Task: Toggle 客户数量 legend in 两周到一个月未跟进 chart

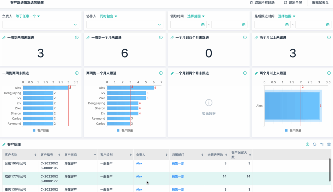Action: pos(125,130)
